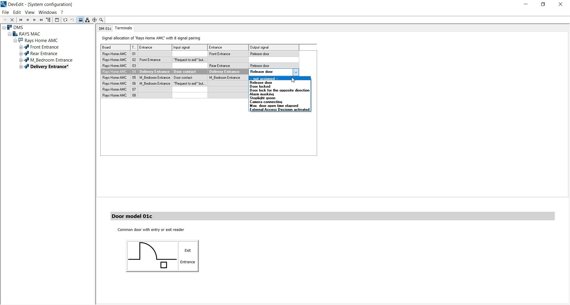Open network hierarchy view toolbar icon
The width and height of the screenshot is (570, 305).
coord(88,20)
